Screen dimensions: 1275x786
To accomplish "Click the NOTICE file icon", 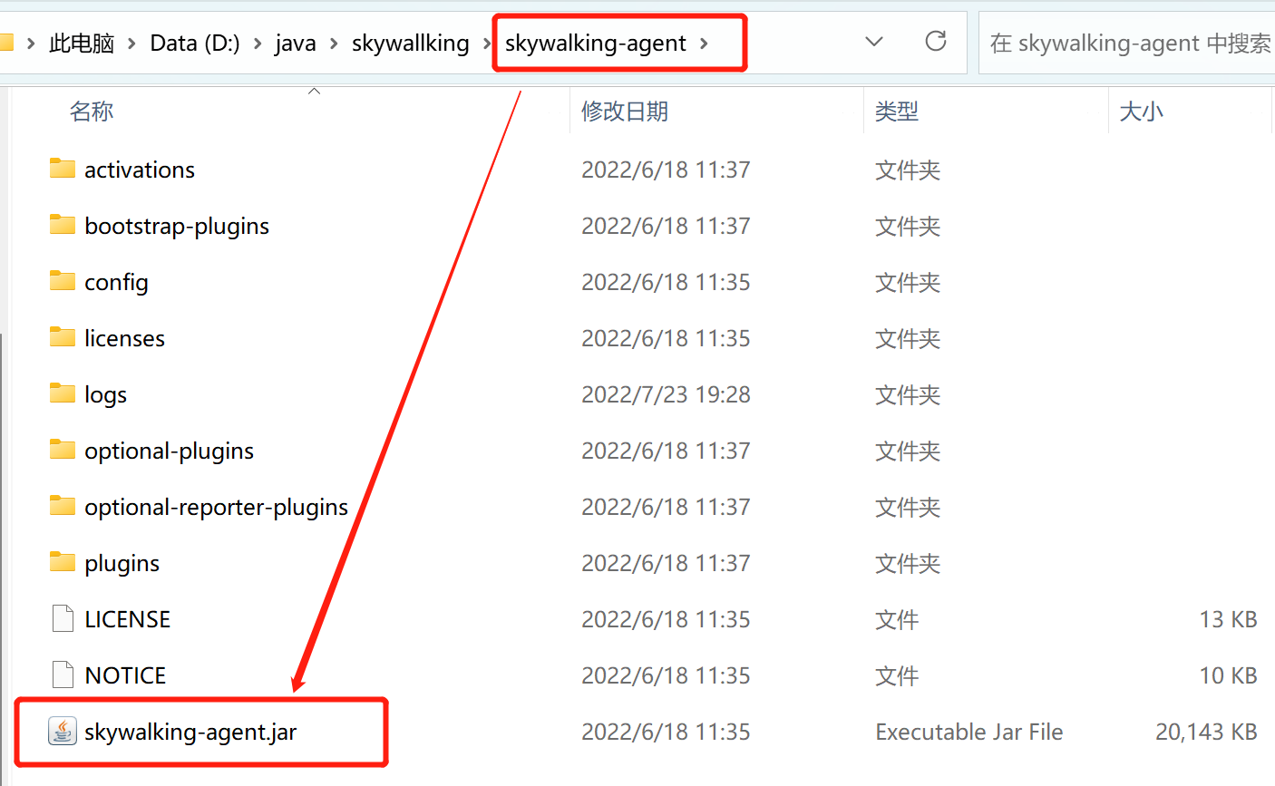I will [x=63, y=674].
